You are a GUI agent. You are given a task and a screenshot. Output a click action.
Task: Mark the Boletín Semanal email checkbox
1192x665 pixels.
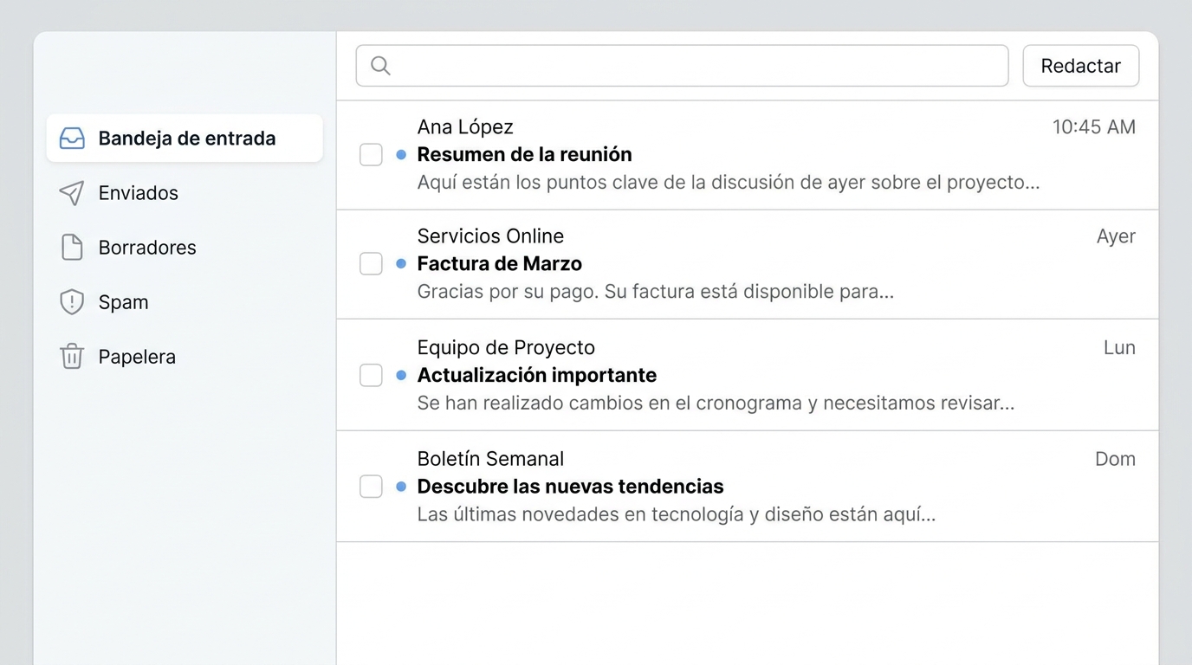point(371,487)
